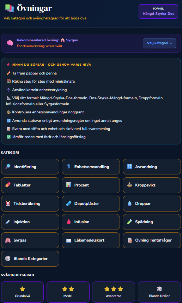Open the Läkemedelskort book icon

point(69,240)
